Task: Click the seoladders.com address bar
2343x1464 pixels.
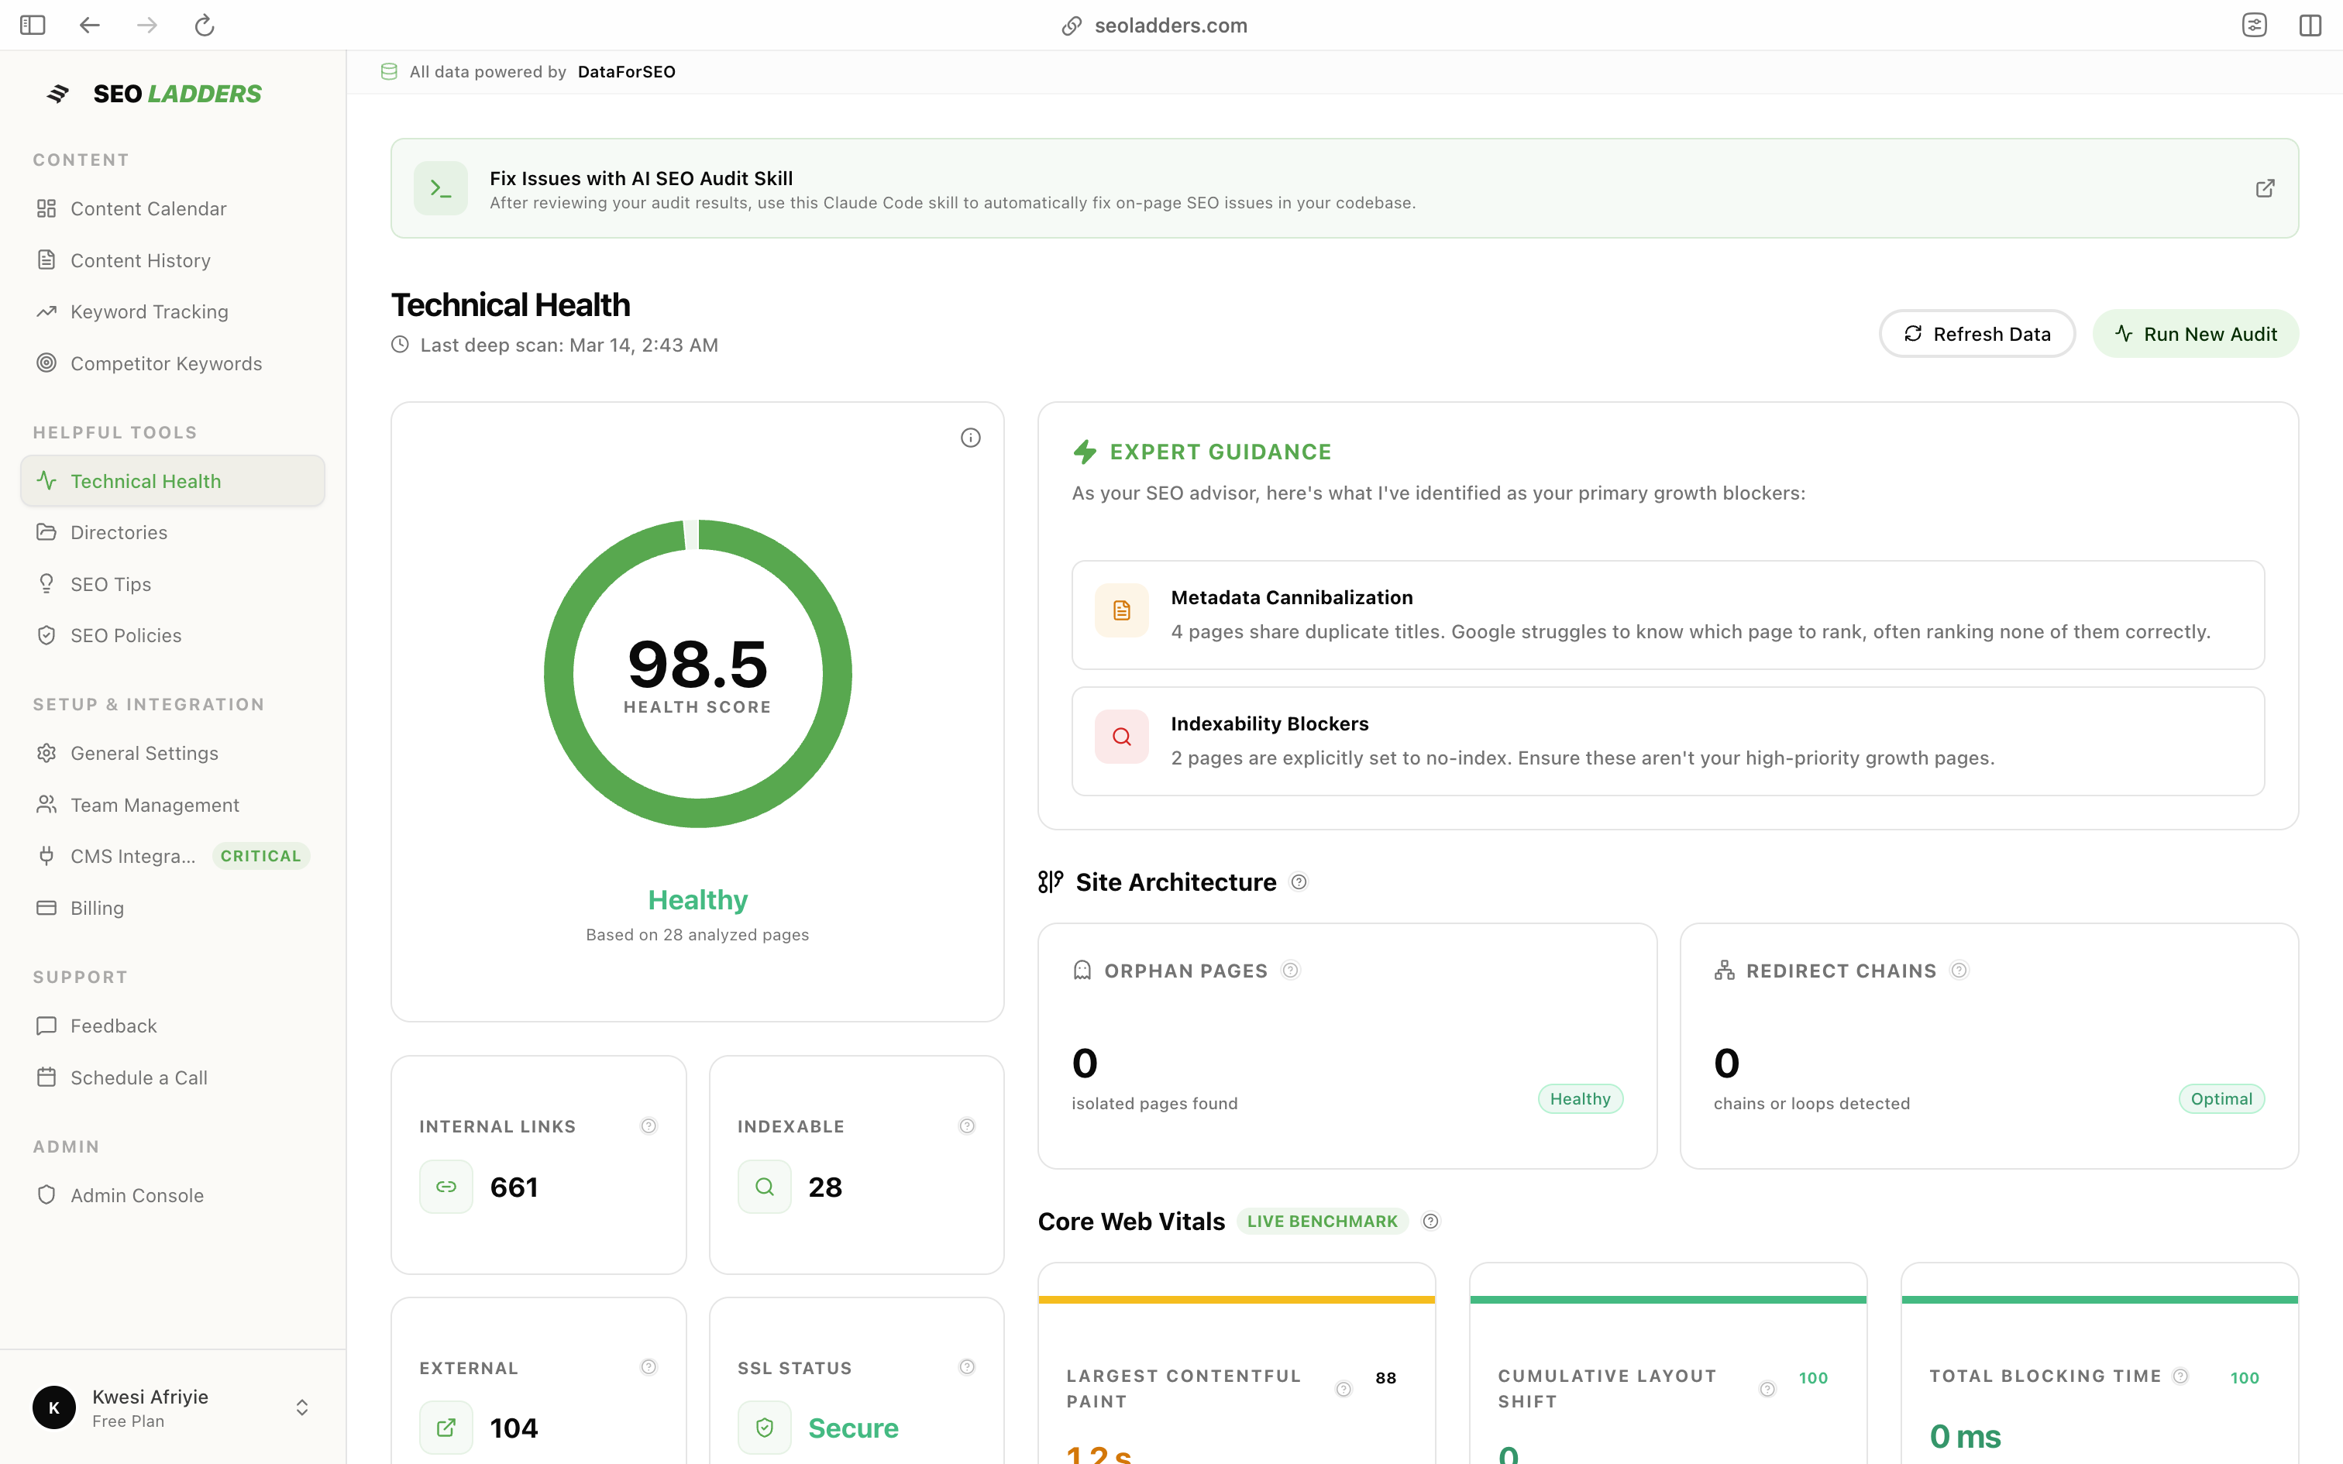Action: click(x=1170, y=25)
